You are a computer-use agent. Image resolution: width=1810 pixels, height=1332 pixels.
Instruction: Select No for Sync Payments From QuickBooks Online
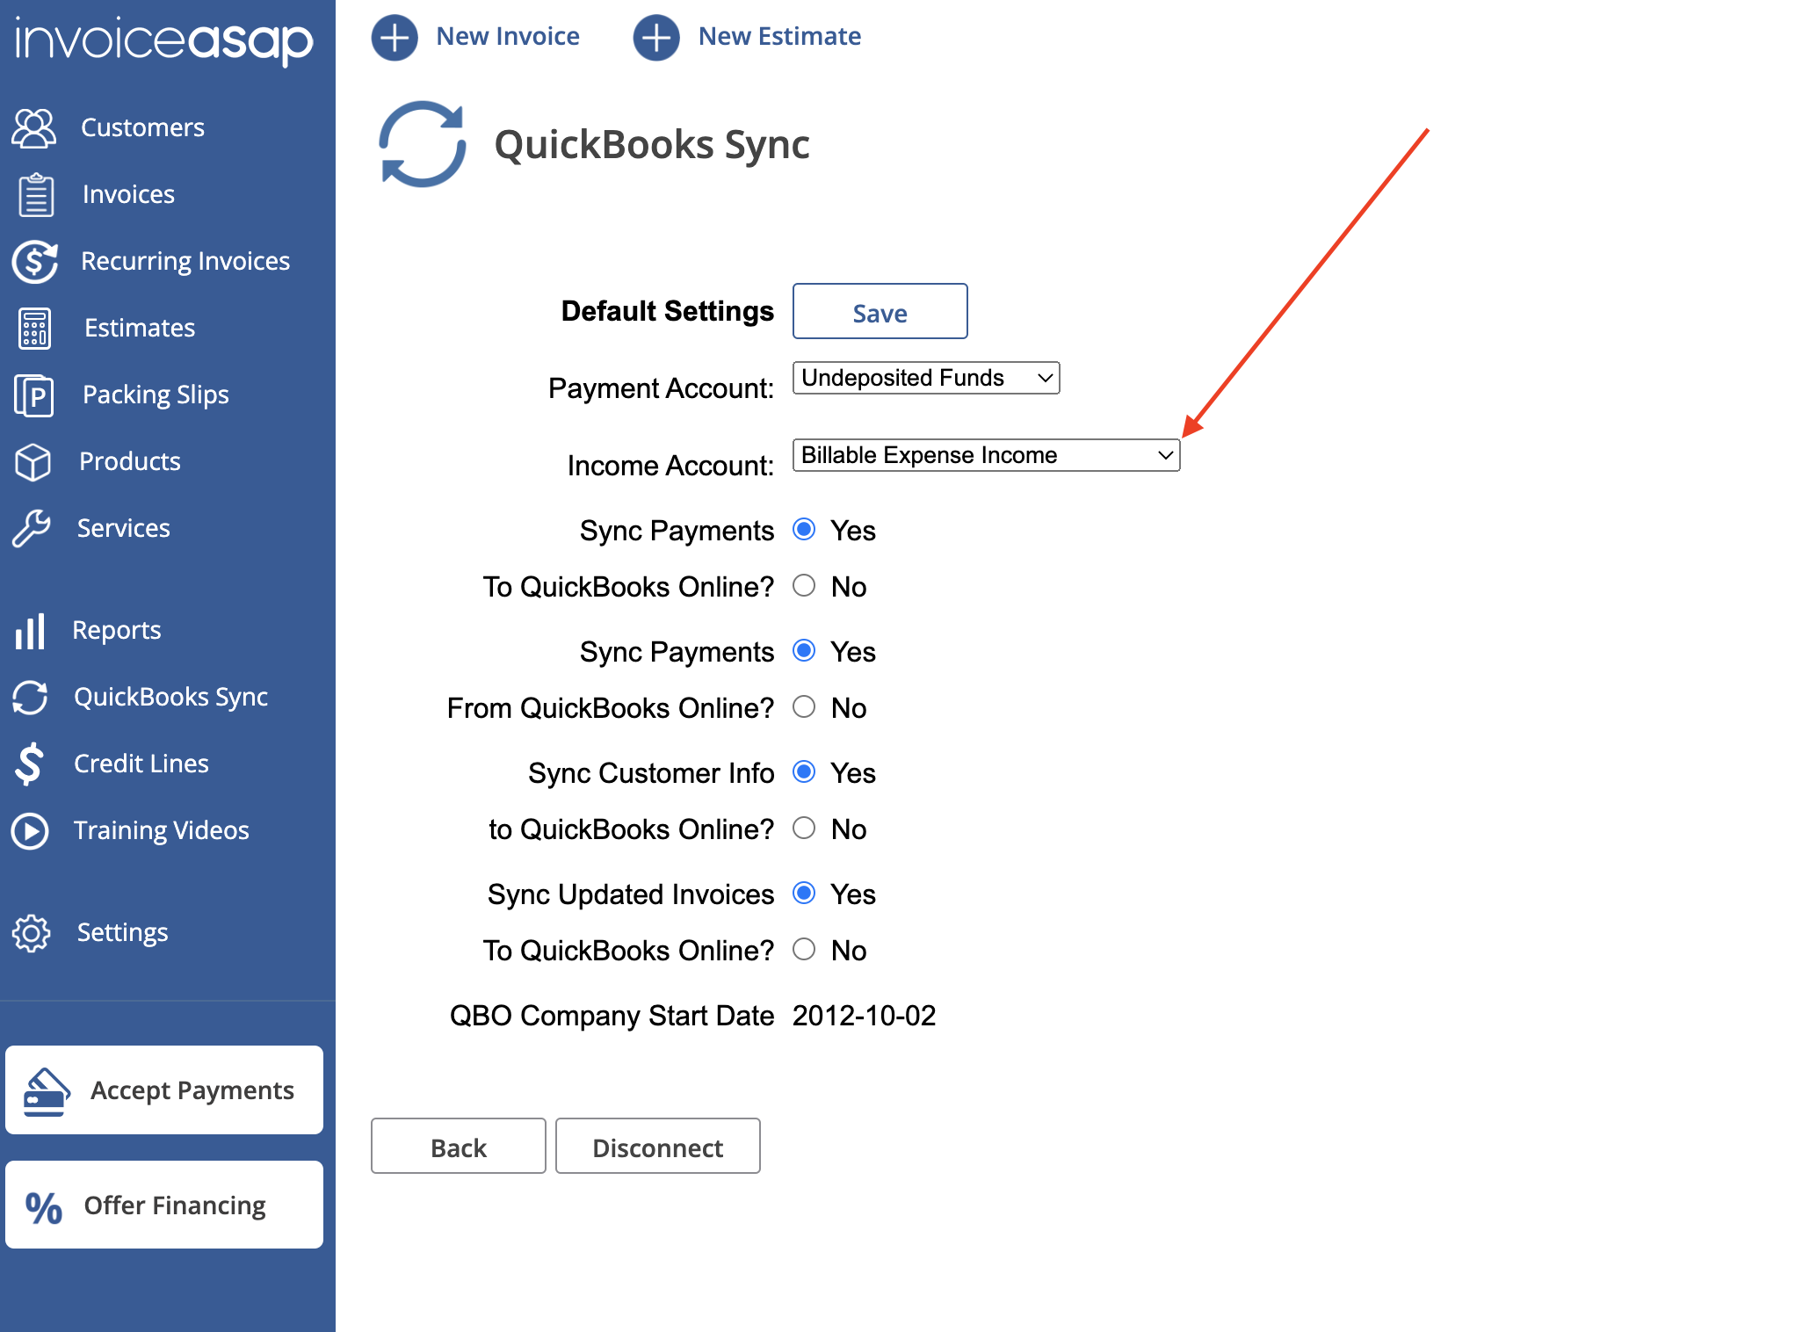pyautogui.click(x=804, y=706)
